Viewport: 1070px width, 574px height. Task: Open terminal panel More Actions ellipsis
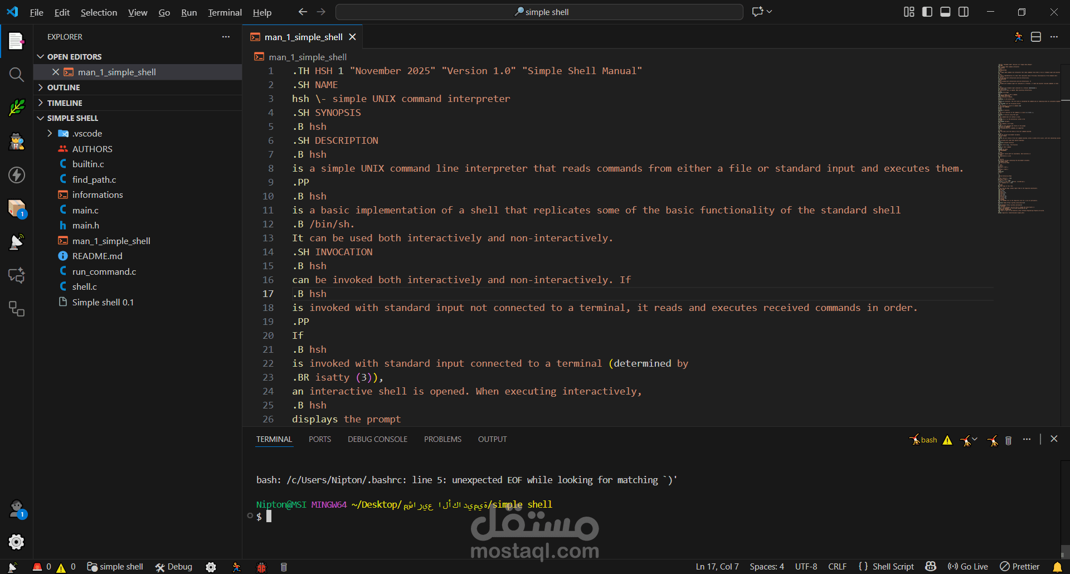(1027, 440)
